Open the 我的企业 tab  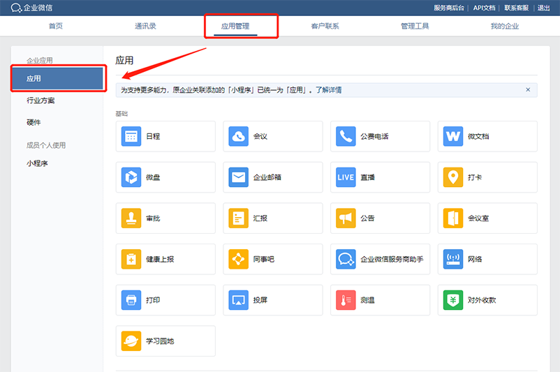coord(505,26)
